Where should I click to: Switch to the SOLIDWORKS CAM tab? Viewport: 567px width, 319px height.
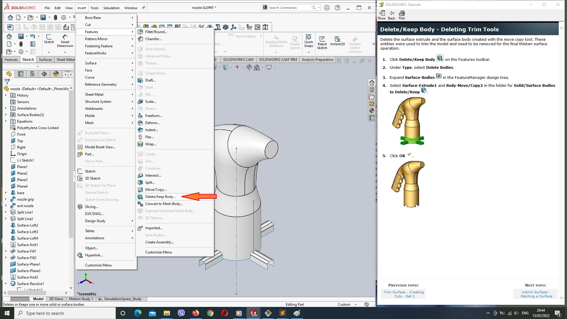click(x=238, y=59)
